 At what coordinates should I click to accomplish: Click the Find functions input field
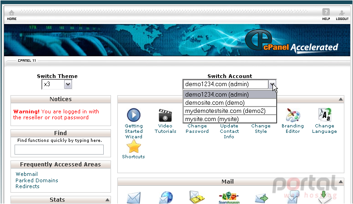(59, 150)
